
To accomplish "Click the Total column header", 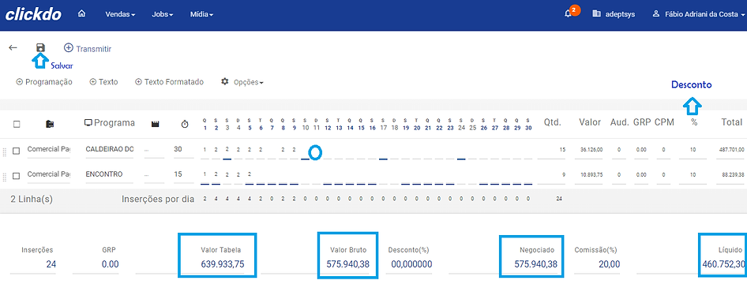I will pyautogui.click(x=732, y=123).
